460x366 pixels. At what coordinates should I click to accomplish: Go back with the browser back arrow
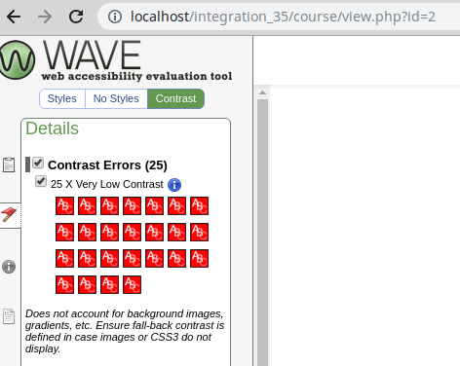[x=14, y=17]
